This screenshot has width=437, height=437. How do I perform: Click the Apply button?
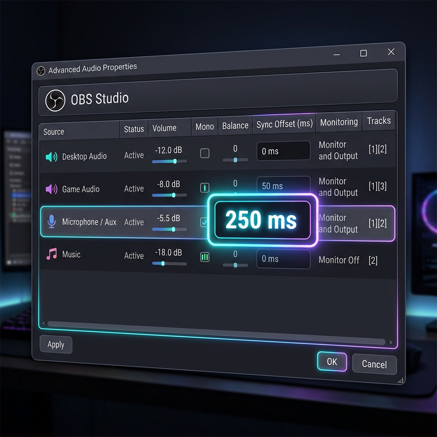[56, 344]
